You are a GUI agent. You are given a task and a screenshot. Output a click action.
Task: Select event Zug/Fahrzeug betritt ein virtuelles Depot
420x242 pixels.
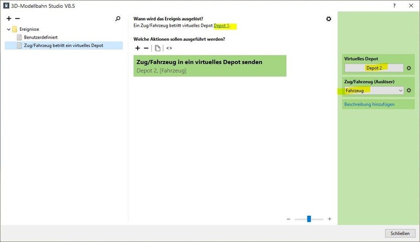pos(64,45)
